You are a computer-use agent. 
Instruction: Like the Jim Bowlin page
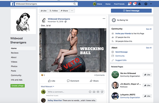coord(147,85)
